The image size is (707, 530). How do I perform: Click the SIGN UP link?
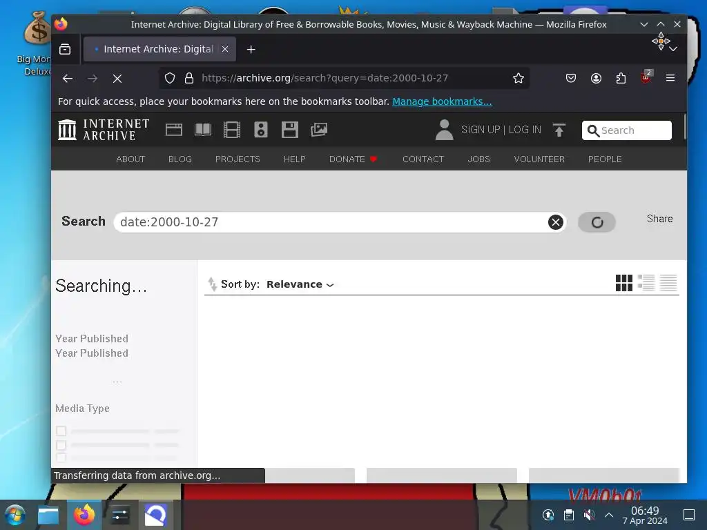(481, 130)
